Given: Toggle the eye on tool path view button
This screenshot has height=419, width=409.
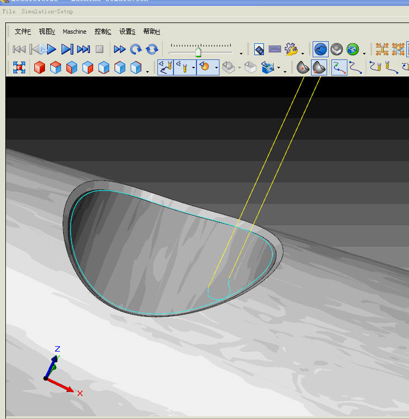Looking at the screenshot, I should tap(165, 67).
